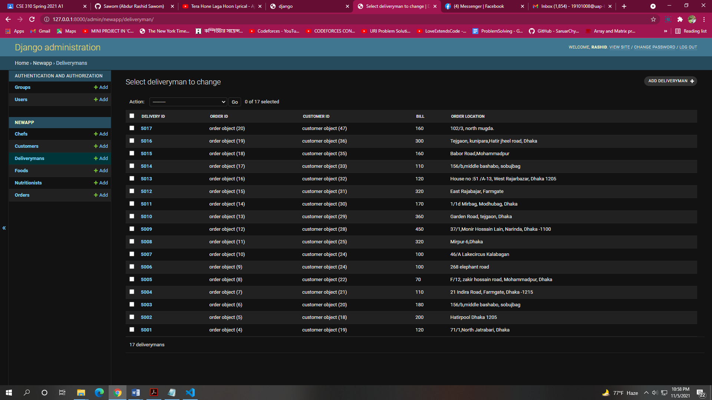Expand hidden bookmarks overflow chevron
The height and width of the screenshot is (400, 712).
[x=665, y=31]
